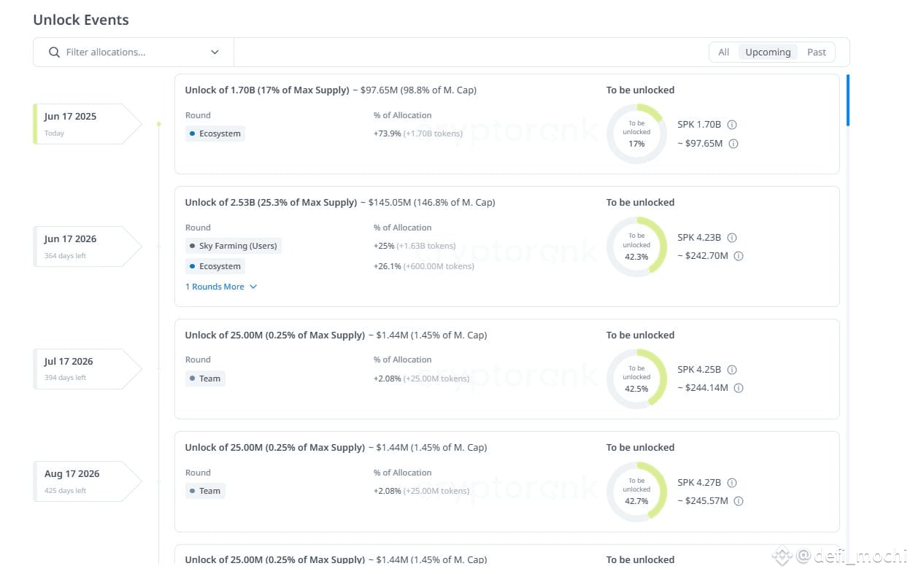Screen dimensions: 913x574
Task: Click '394 days left' label
Action: tap(65, 378)
